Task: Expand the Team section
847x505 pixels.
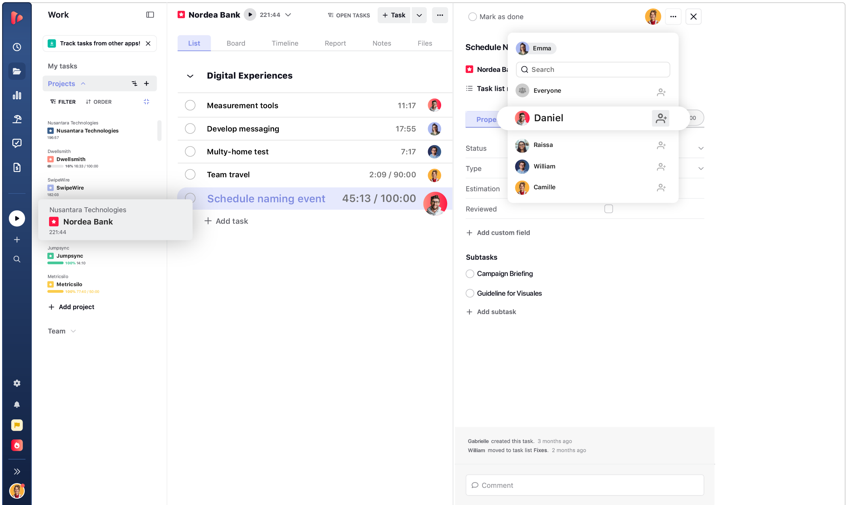Action: click(73, 331)
